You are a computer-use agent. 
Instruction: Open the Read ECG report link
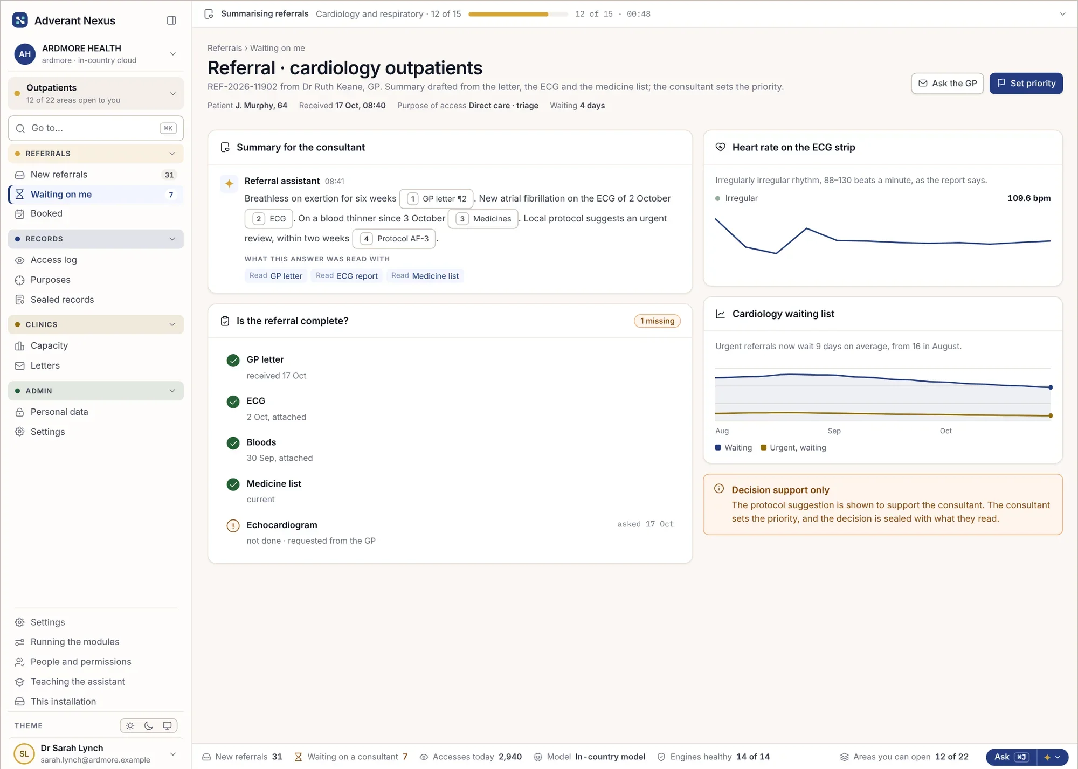[347, 276]
